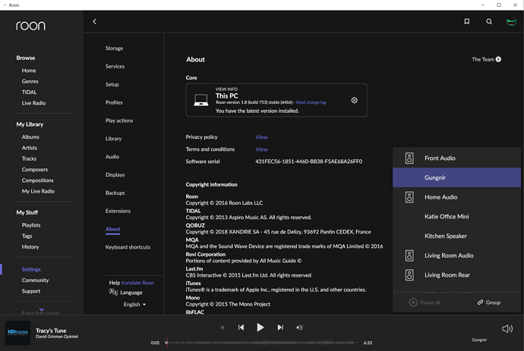View the Terms and conditions
Screen dimensions: 524x351
coord(262,149)
